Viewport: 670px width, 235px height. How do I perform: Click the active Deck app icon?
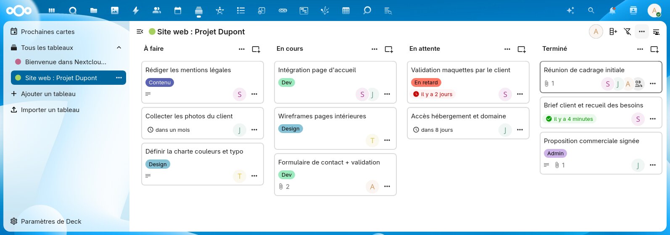(x=199, y=10)
